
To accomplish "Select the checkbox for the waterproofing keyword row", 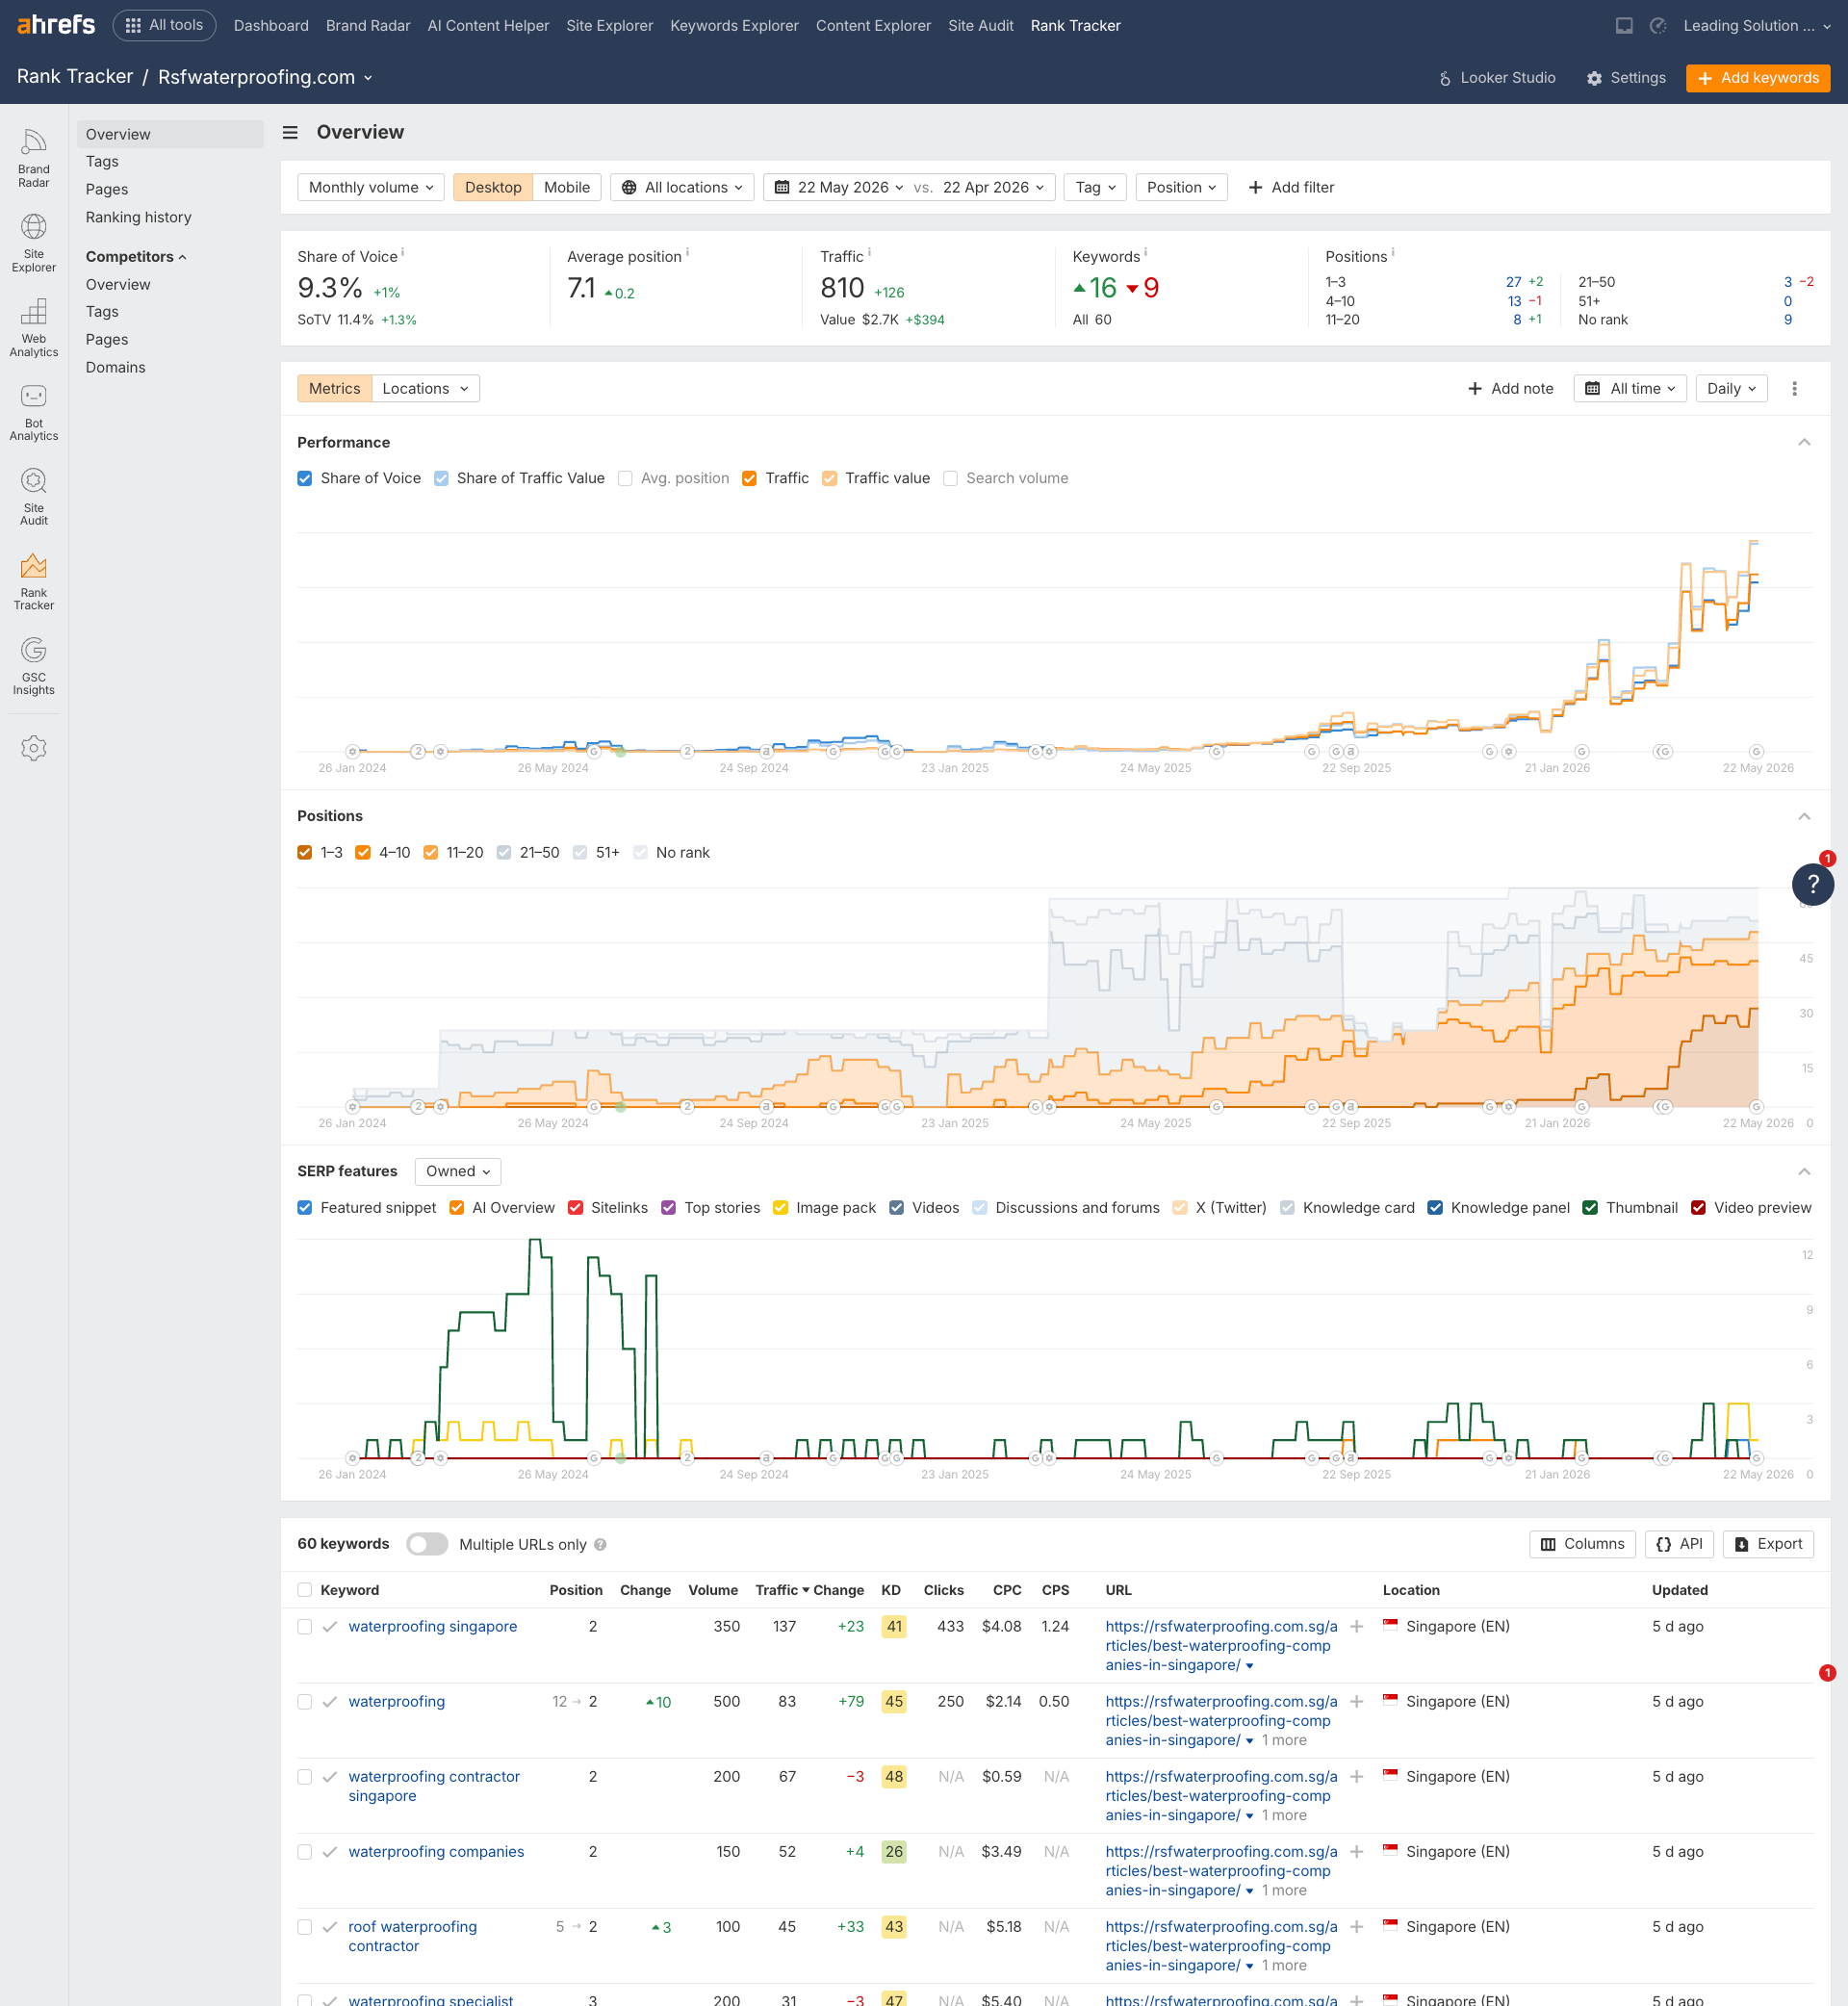I will (305, 1701).
